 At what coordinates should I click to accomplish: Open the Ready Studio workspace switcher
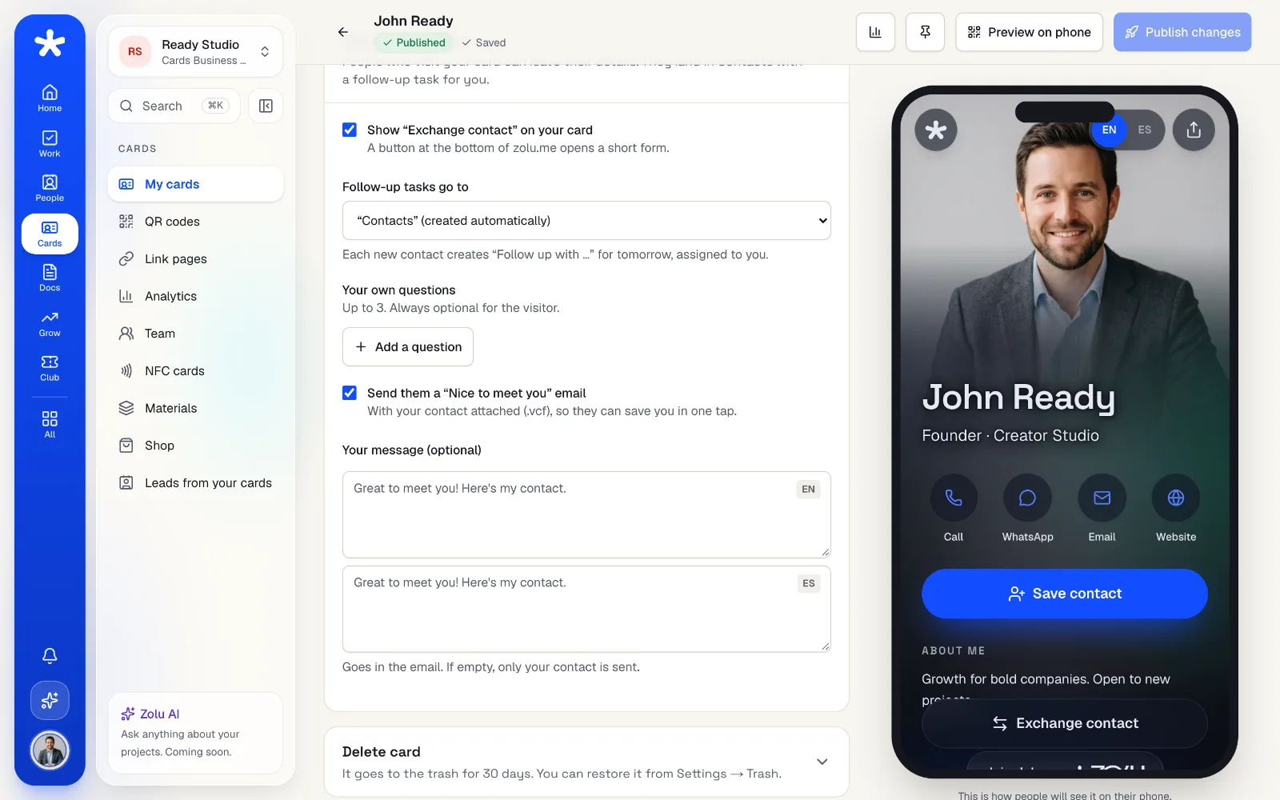pos(195,51)
